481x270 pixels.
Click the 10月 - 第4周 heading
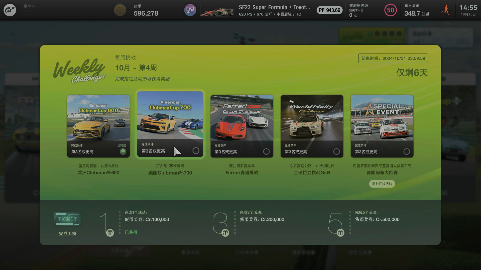(136, 68)
